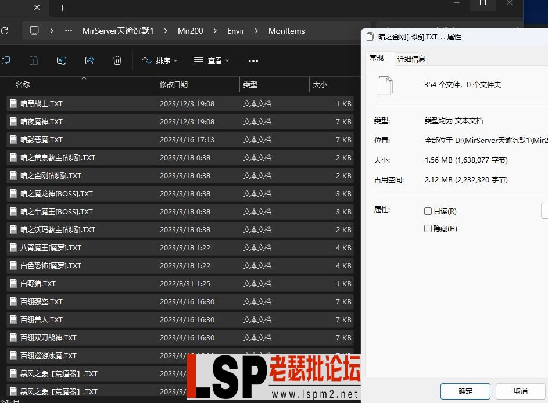Select the Rename icon
This screenshot has height=403, width=548.
point(61,60)
